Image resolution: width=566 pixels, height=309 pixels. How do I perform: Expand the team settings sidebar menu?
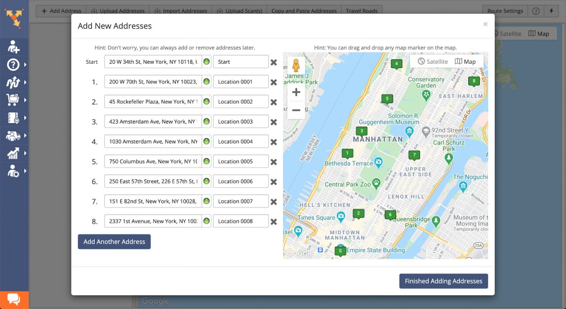click(x=14, y=171)
